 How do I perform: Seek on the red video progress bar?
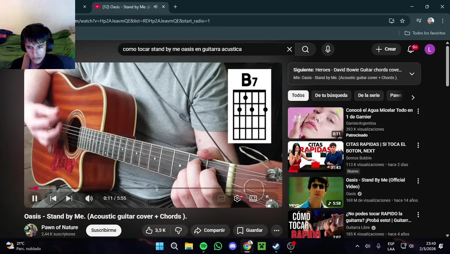pyautogui.click(x=153, y=188)
